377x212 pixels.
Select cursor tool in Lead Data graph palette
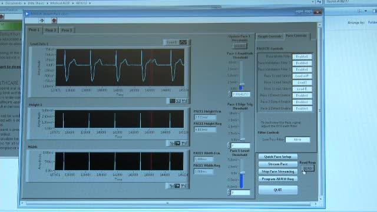click(x=173, y=101)
